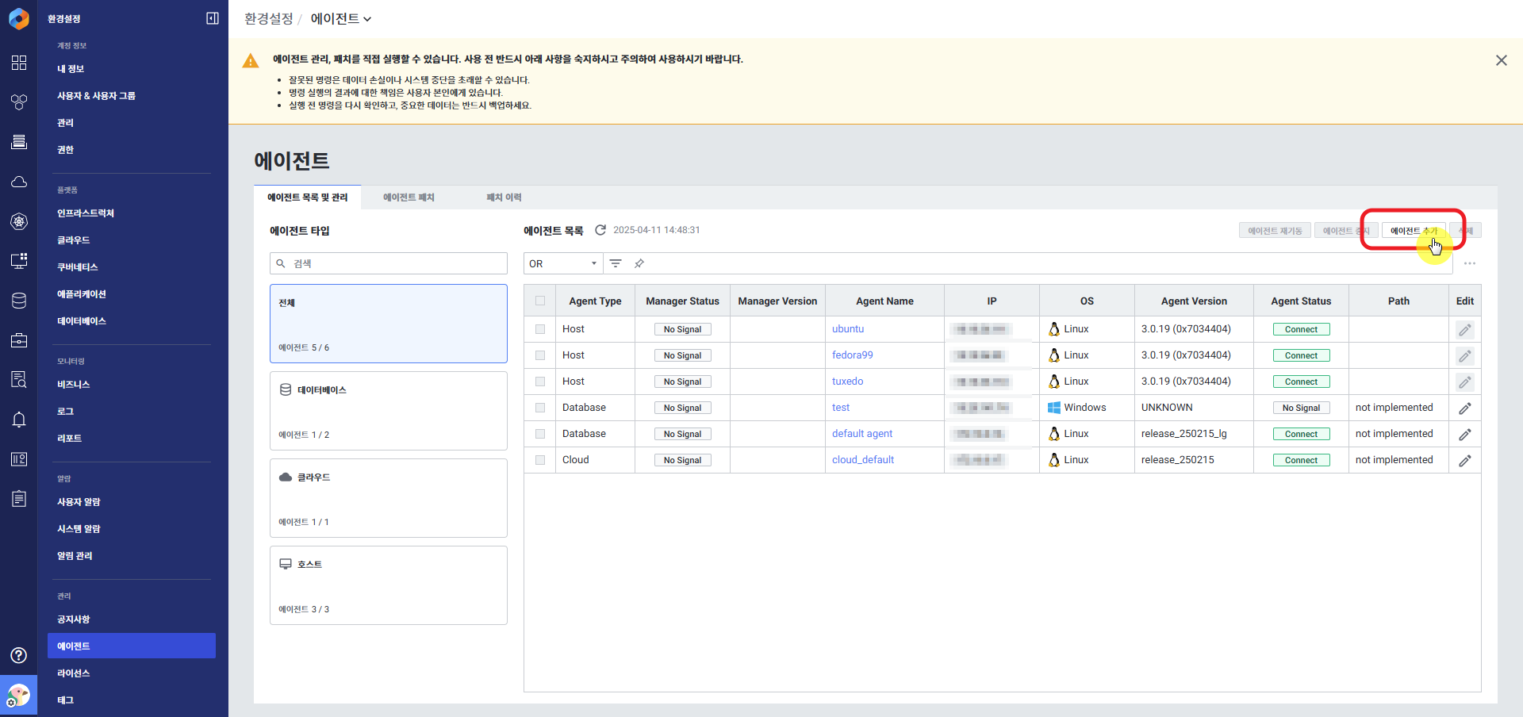Select the checkbox for the tuxedo agent
Viewport: 1523px width, 717px height.
point(540,382)
